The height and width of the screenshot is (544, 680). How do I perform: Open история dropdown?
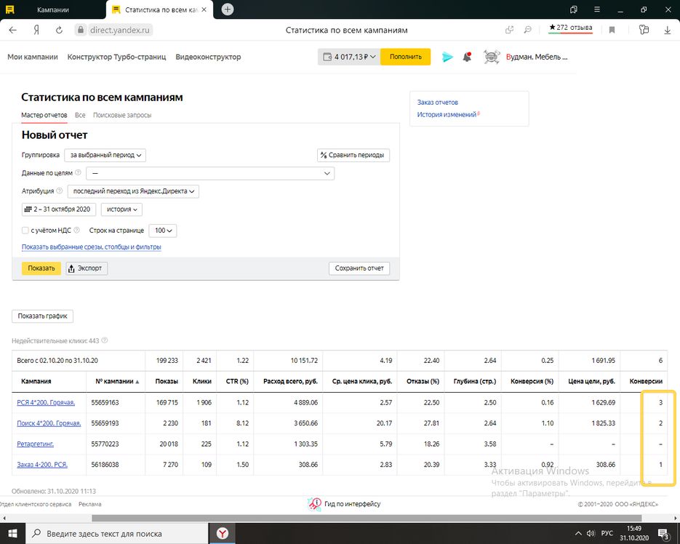(121, 209)
